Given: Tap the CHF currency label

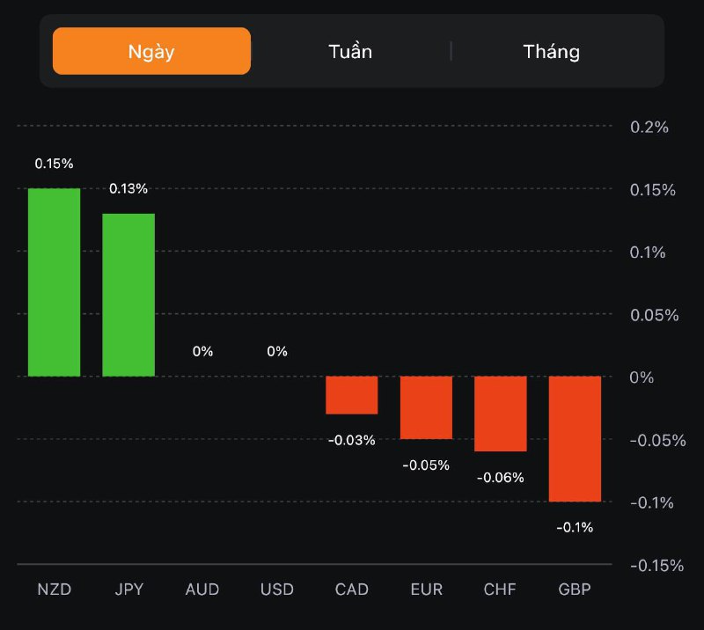Looking at the screenshot, I should 501,590.
